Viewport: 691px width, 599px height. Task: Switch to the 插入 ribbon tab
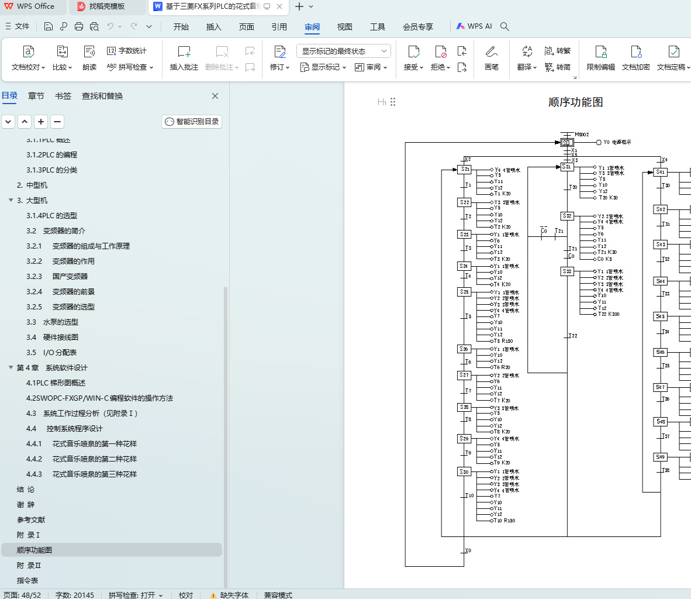[214, 27]
